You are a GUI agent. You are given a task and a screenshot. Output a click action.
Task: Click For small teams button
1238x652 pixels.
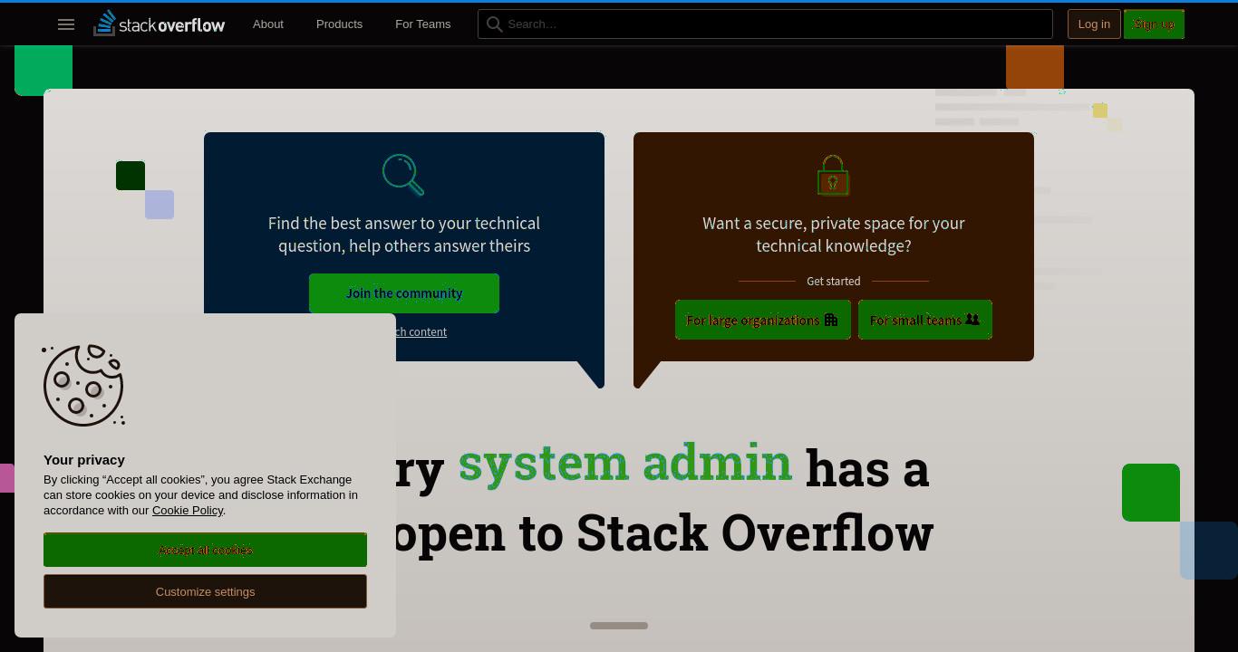click(x=925, y=320)
